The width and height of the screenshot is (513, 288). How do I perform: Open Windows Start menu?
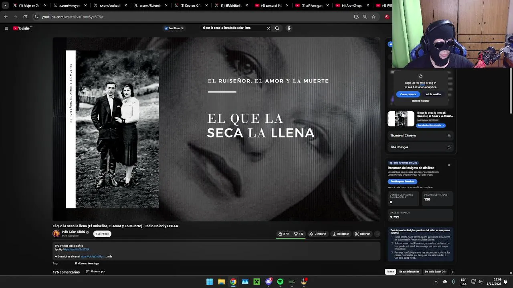point(210,282)
